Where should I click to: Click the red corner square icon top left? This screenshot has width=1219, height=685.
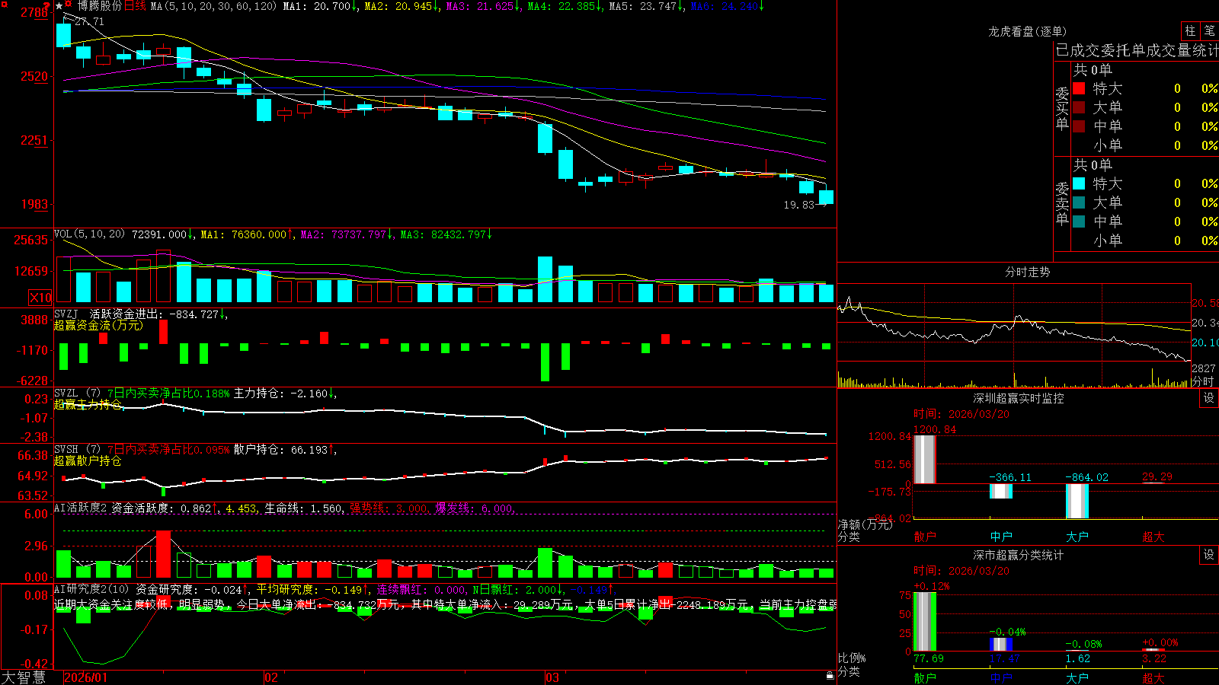tap(5, 4)
